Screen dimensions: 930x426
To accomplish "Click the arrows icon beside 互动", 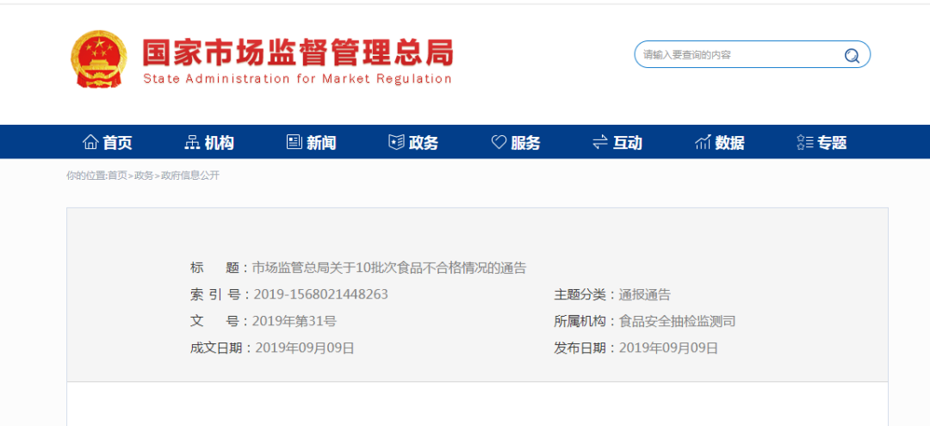I will pos(600,142).
